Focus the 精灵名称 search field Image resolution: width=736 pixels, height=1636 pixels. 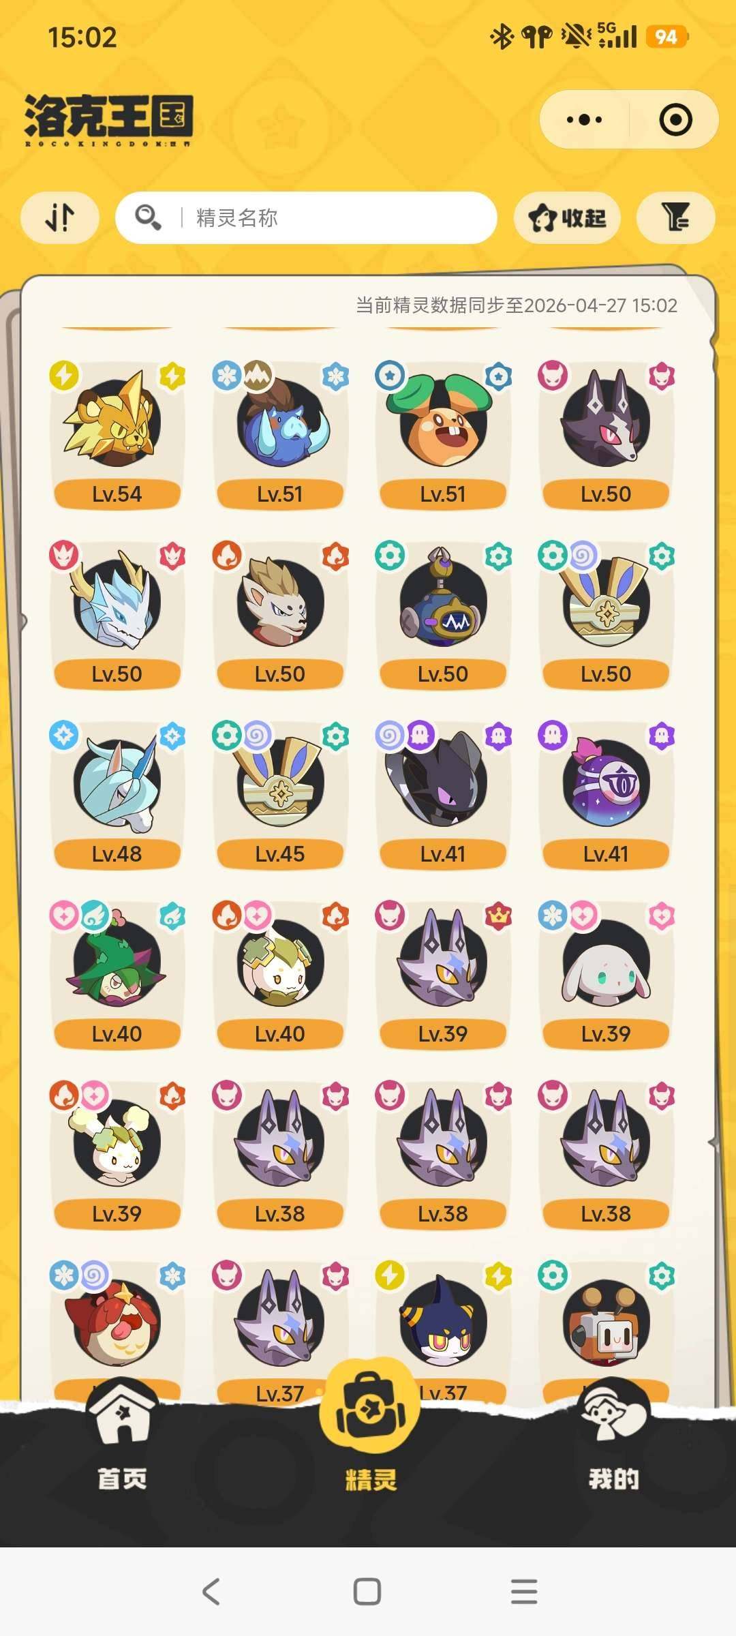coord(306,218)
